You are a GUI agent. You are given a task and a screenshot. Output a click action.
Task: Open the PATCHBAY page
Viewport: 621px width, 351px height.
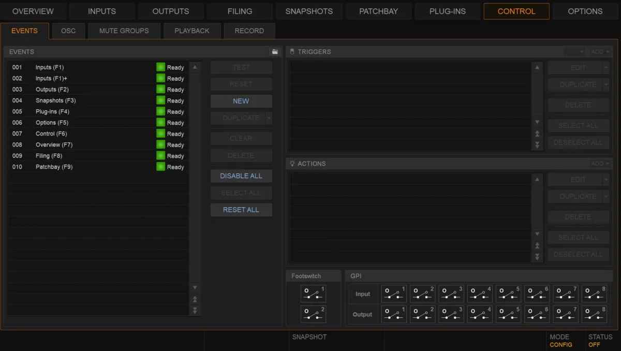(x=378, y=11)
